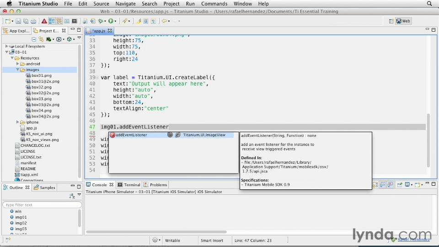The width and height of the screenshot is (439, 247).
Task: Toggle Show Console on standard error change
Action: pyautogui.click(x=390, y=184)
